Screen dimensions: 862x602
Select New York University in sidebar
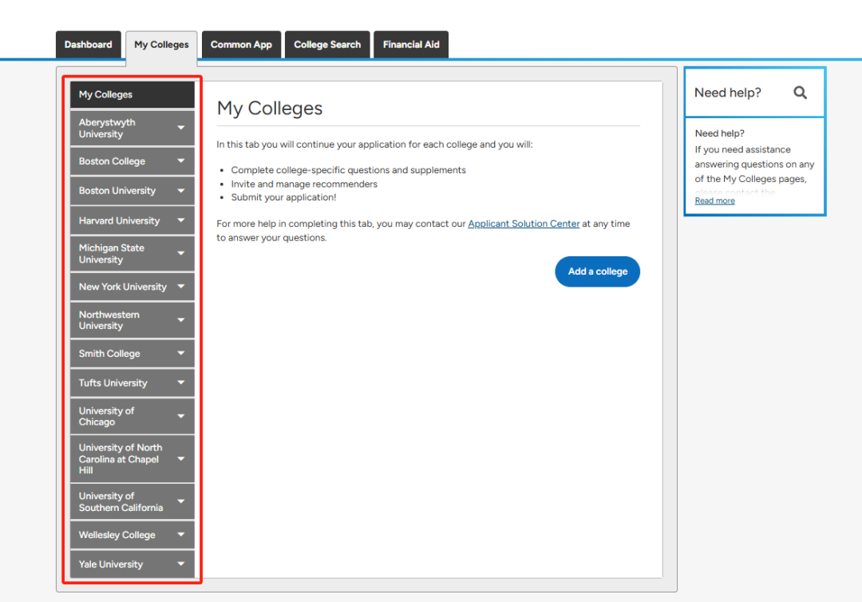coord(123,287)
